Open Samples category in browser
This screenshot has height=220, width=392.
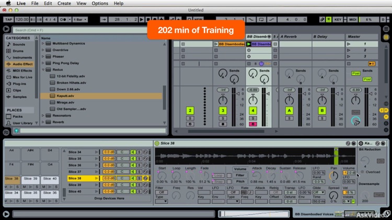[x=19, y=97]
